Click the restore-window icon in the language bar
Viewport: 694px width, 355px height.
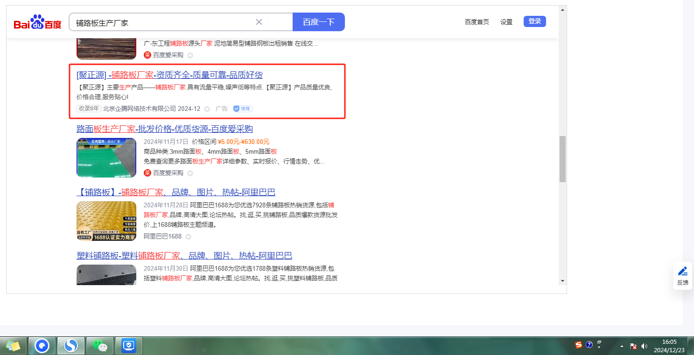[x=599, y=342]
